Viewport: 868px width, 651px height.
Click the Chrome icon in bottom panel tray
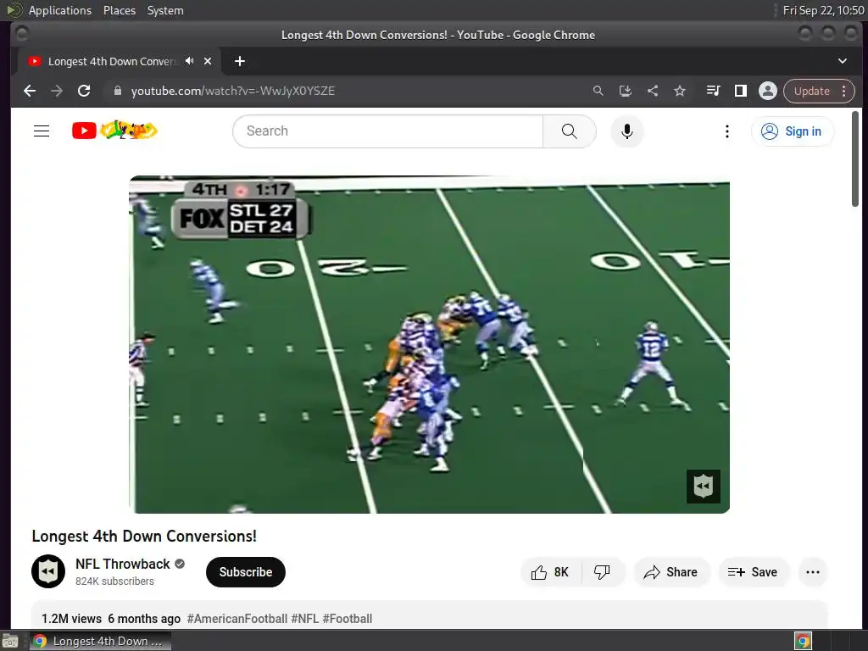pyautogui.click(x=804, y=641)
